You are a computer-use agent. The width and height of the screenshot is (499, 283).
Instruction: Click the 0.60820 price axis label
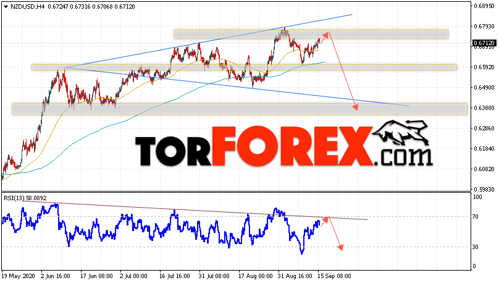[484, 169]
